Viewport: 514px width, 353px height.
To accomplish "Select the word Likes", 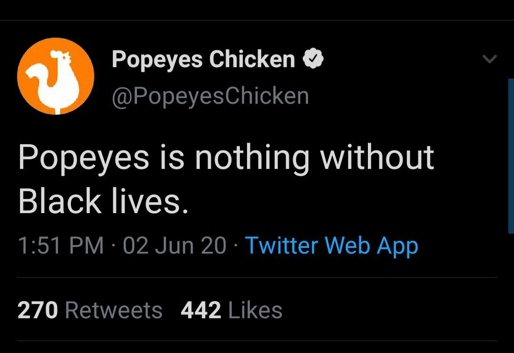I will click(x=255, y=310).
